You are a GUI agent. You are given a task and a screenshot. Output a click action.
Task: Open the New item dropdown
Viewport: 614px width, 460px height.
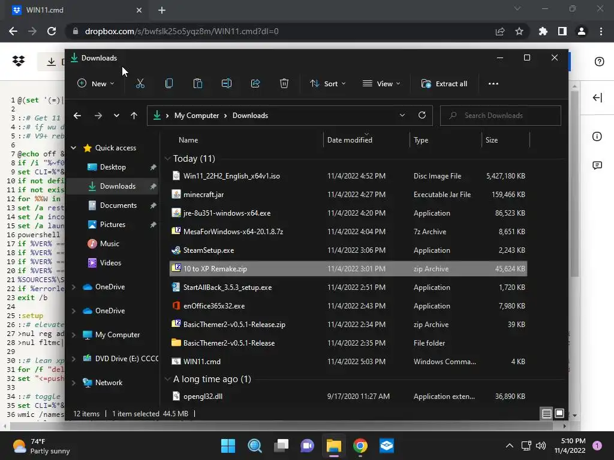tap(96, 84)
